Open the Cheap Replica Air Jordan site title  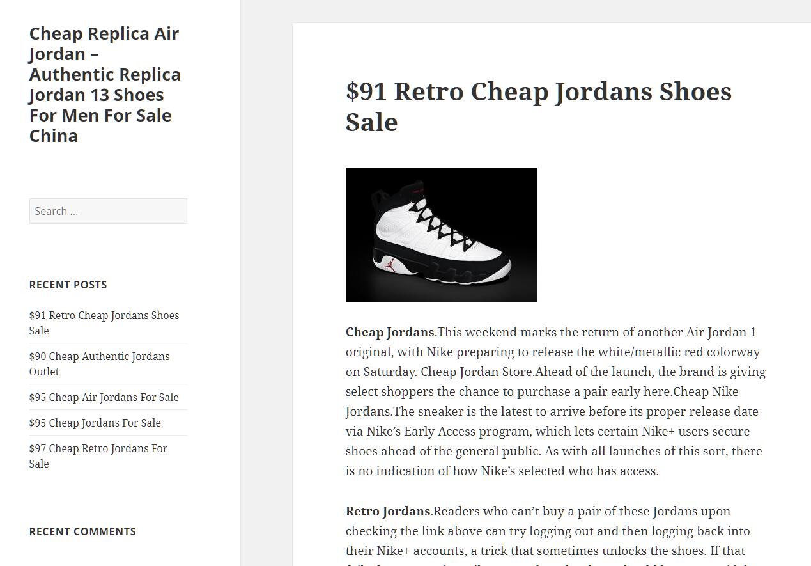tap(105, 84)
